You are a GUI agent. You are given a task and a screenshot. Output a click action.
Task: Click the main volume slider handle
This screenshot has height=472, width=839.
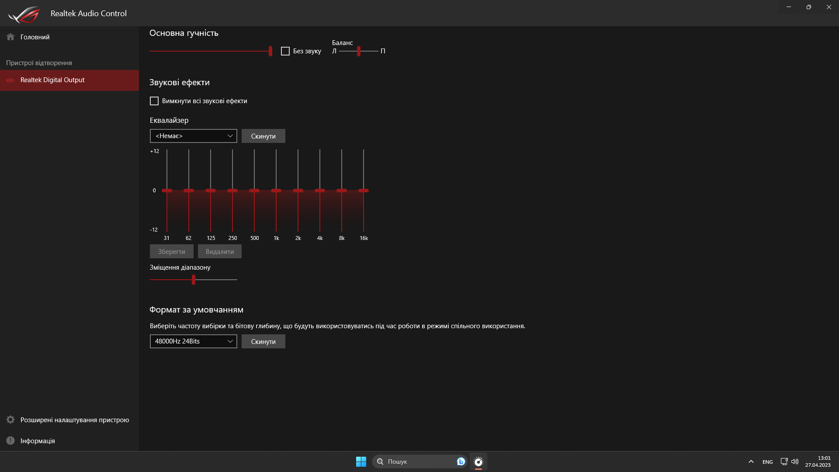270,51
